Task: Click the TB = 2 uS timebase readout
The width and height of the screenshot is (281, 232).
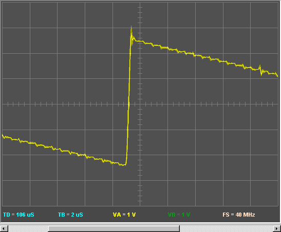Action: [70, 215]
